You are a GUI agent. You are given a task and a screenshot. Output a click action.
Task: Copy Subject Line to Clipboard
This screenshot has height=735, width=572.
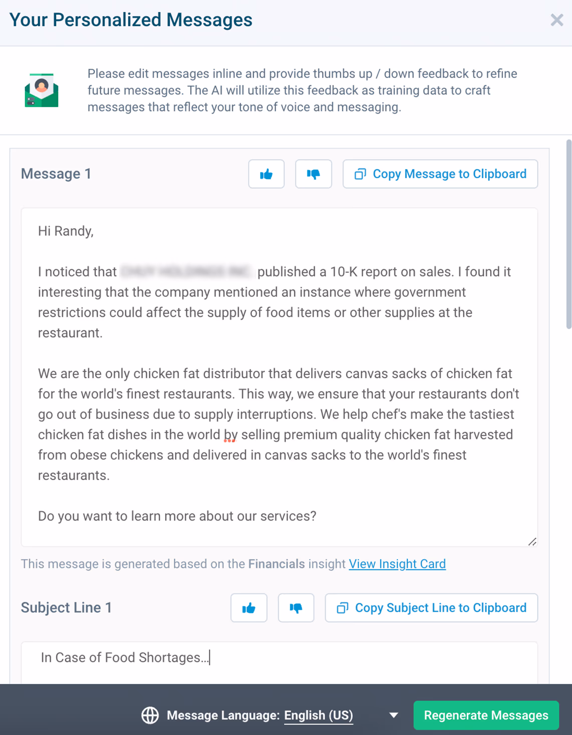(432, 608)
